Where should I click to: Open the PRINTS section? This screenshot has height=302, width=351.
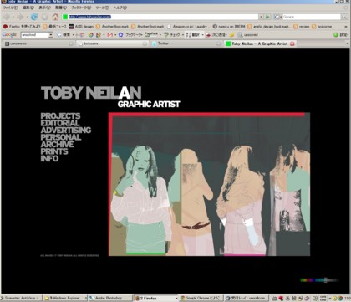(54, 151)
